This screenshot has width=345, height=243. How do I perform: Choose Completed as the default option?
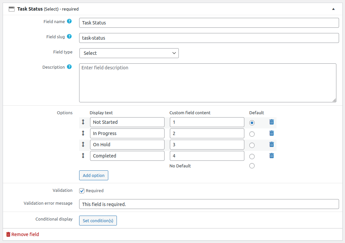(x=252, y=156)
